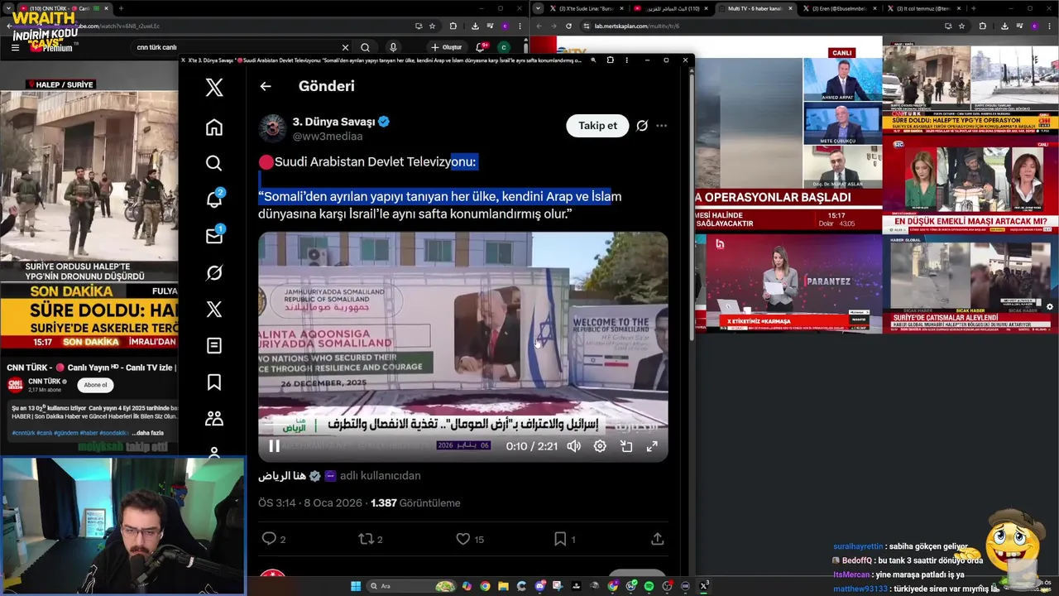Viewport: 1059px width, 596px height.
Task: Open CNN TÜRK channel avatar
Action: click(x=15, y=385)
